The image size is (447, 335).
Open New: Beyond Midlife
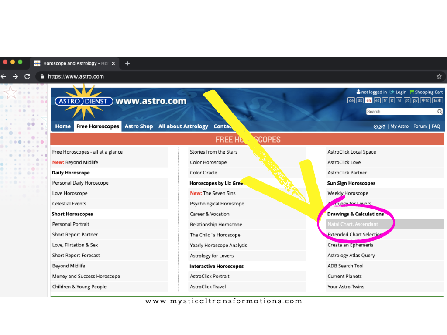[110, 162]
